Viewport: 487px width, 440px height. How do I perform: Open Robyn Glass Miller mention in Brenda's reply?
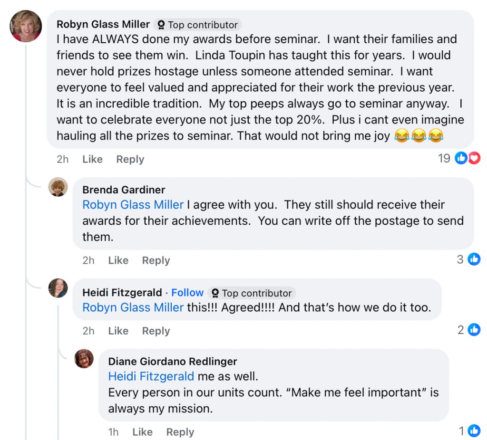pyautogui.click(x=133, y=205)
